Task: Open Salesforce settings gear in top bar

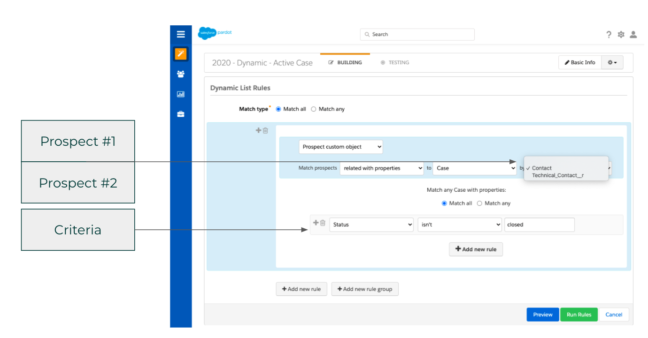Action: (621, 34)
